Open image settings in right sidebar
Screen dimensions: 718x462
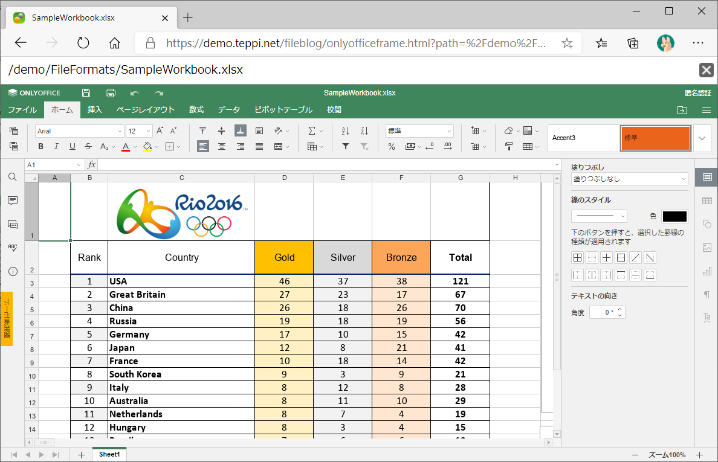click(707, 248)
